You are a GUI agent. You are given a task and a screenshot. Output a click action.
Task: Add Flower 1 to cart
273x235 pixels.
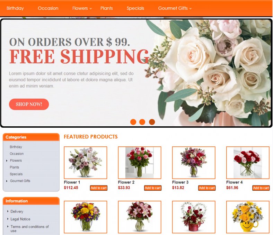pos(99,188)
